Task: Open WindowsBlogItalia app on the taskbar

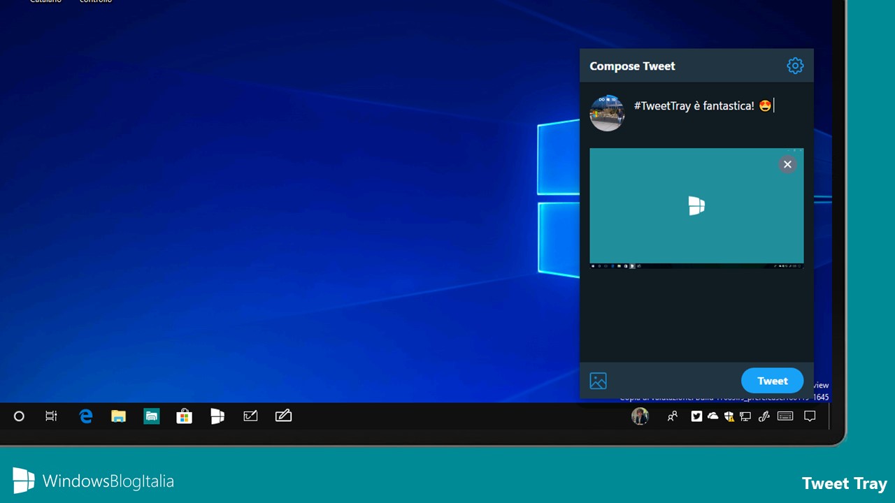Action: [x=217, y=416]
